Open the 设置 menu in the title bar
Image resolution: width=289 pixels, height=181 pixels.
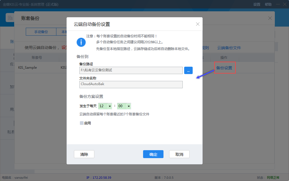click(x=256, y=4)
